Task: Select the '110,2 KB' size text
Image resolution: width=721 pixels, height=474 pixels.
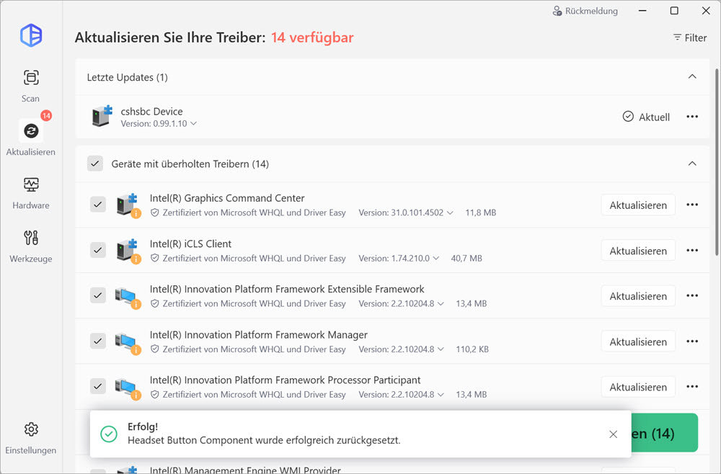Action: pyautogui.click(x=472, y=349)
